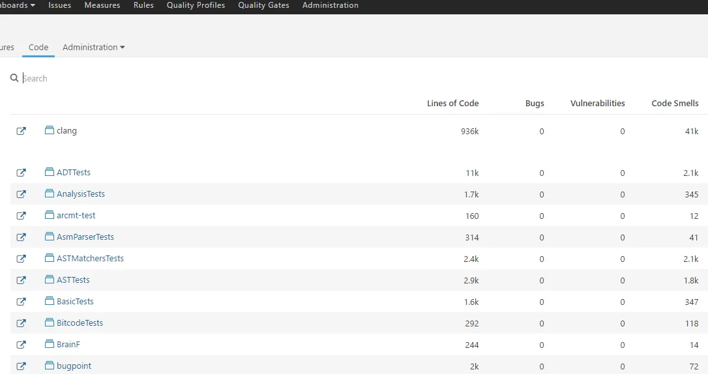Open global Administration in top bar

coord(330,5)
